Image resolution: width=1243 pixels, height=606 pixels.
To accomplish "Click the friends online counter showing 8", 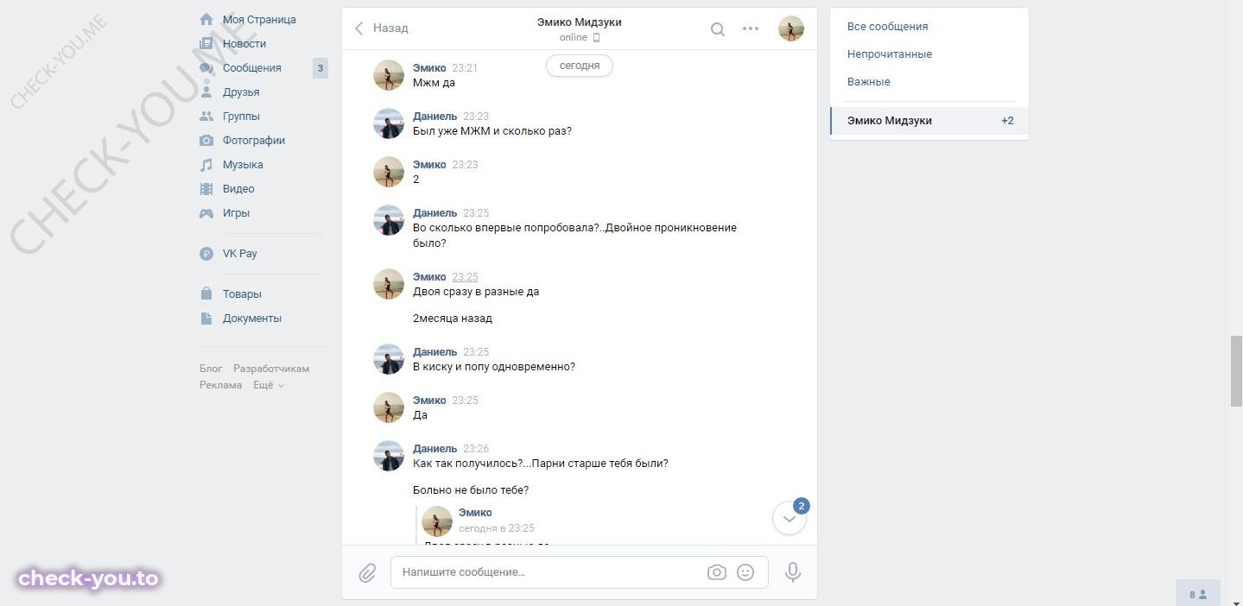I will pyautogui.click(x=1198, y=594).
